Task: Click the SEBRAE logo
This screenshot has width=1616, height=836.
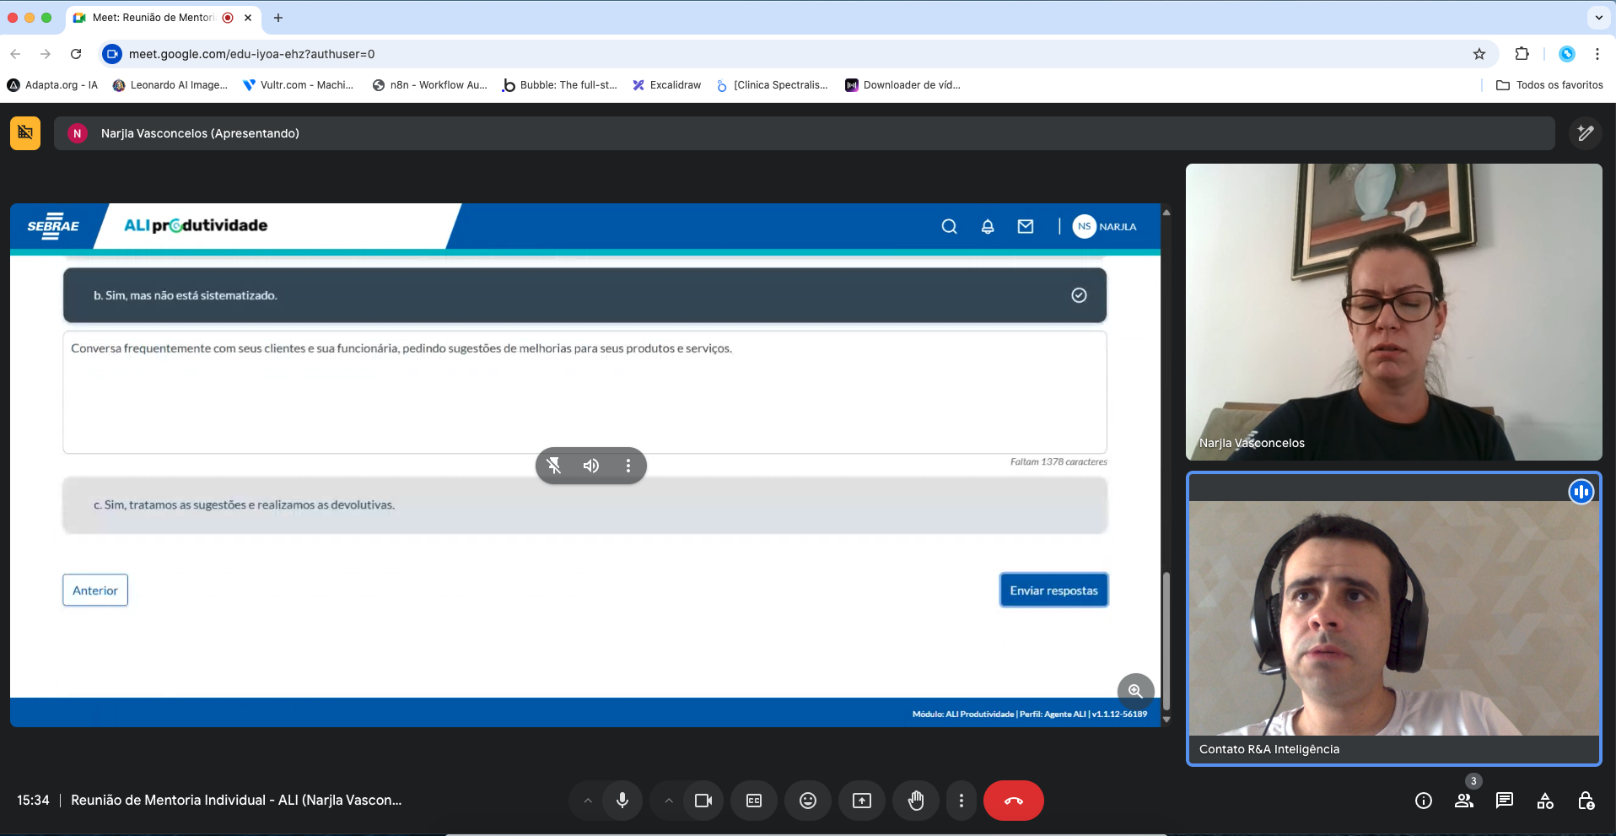Action: 53,226
